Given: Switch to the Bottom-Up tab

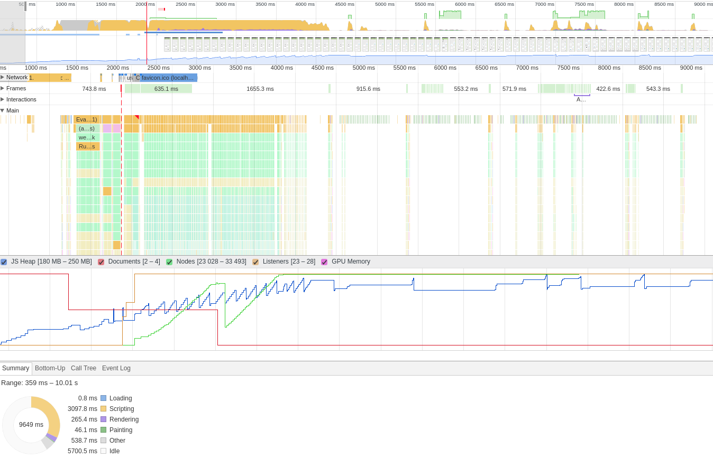Looking at the screenshot, I should 50,368.
